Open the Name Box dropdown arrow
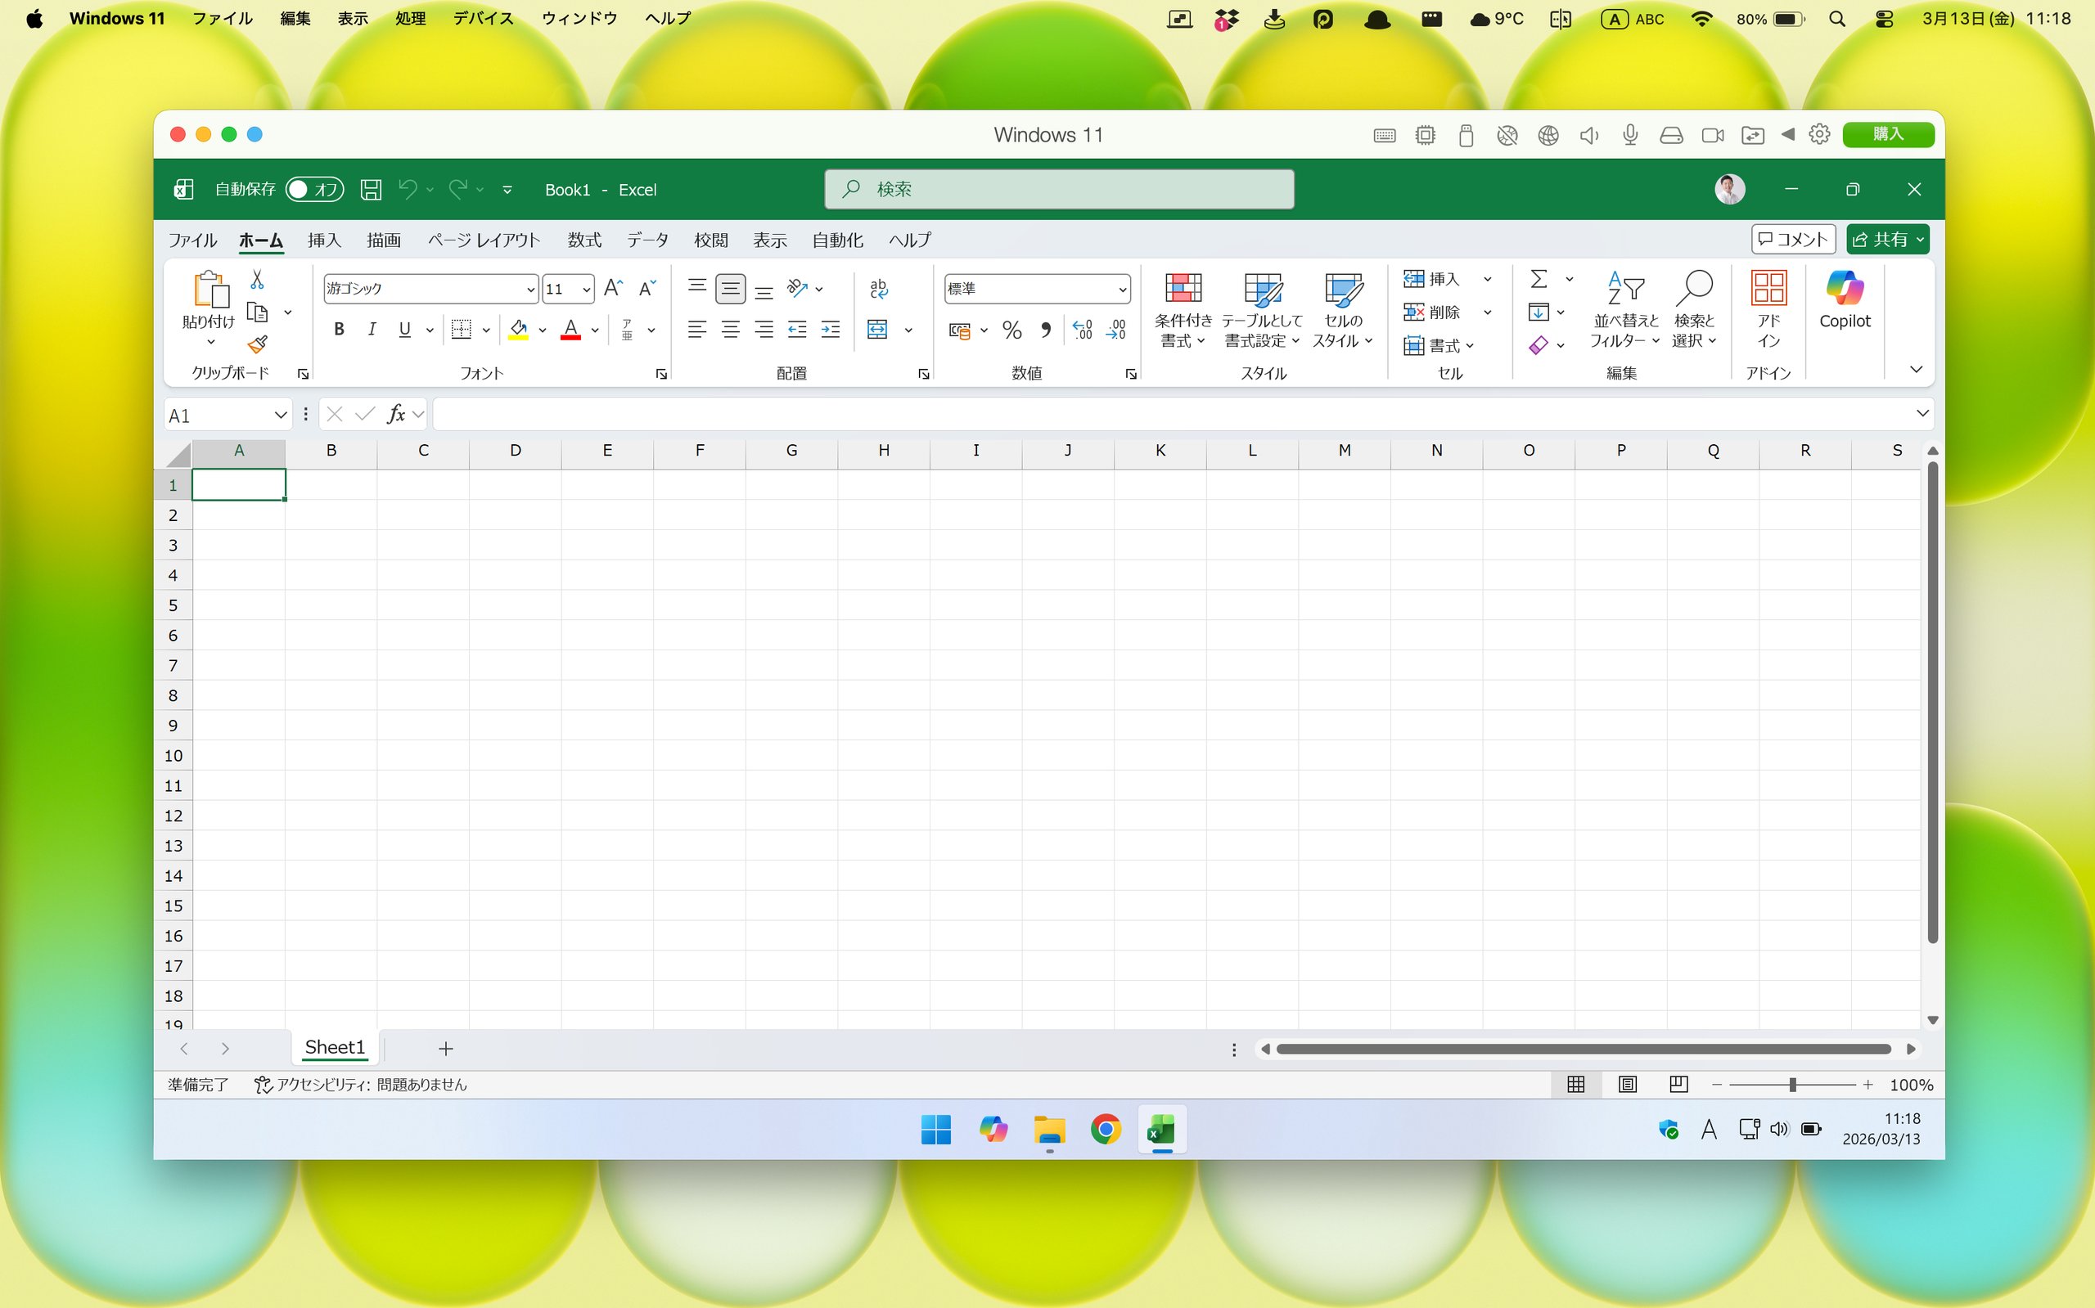The width and height of the screenshot is (2095, 1308). pyautogui.click(x=280, y=416)
